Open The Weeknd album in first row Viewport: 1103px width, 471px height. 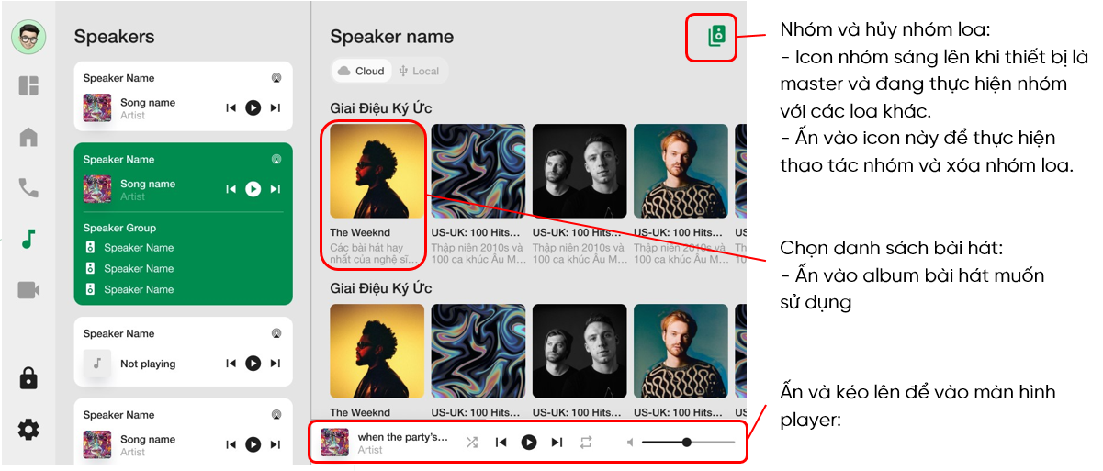[x=377, y=195]
